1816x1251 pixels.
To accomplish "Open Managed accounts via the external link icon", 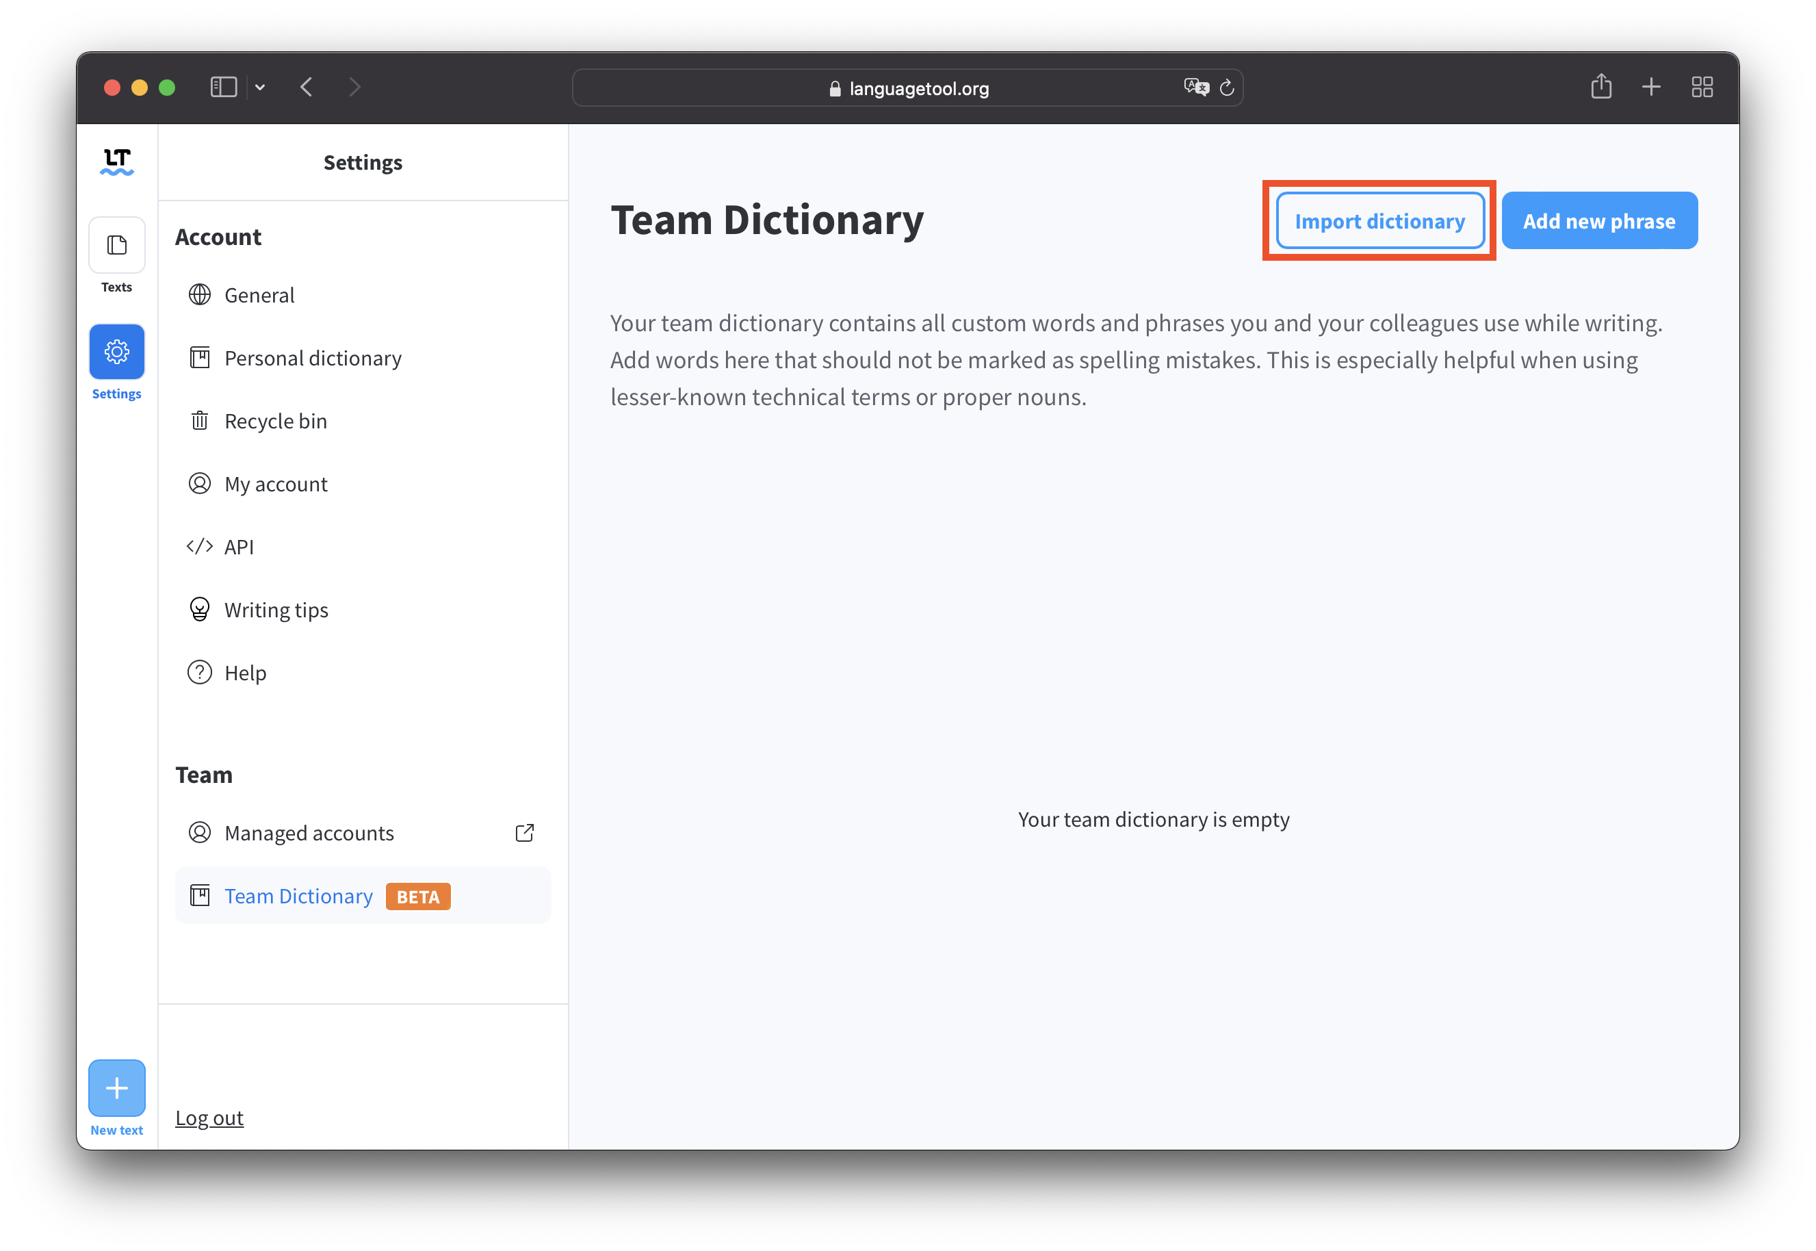I will point(523,832).
